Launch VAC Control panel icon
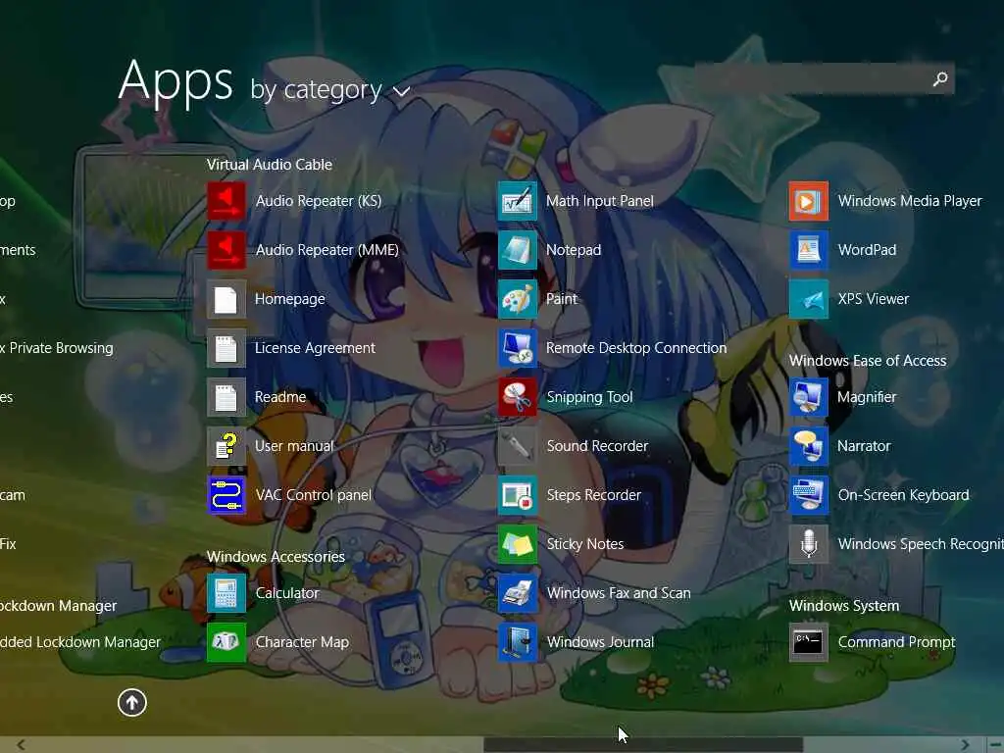This screenshot has width=1004, height=753. point(226,495)
